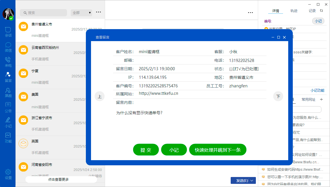
Task: Click the 客户编号 value 13192202528575476
Action: (158, 86)
